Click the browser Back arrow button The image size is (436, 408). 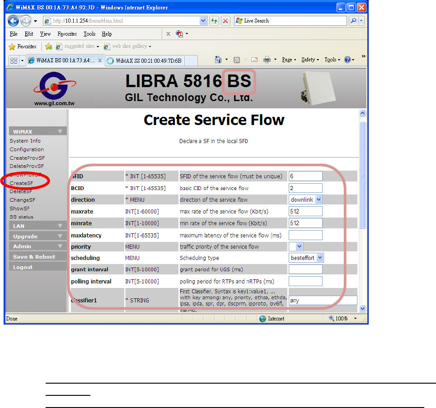click(x=13, y=21)
